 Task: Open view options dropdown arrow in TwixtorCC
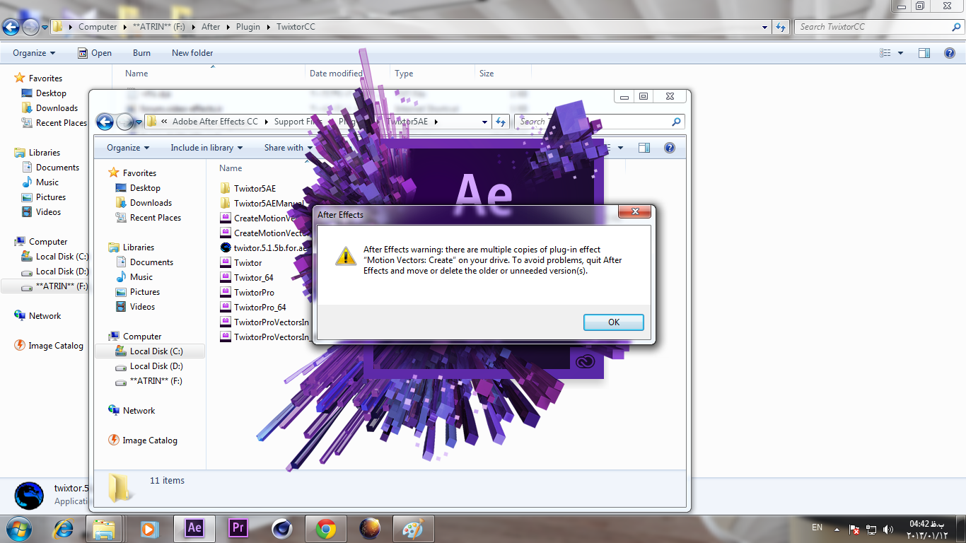point(900,53)
